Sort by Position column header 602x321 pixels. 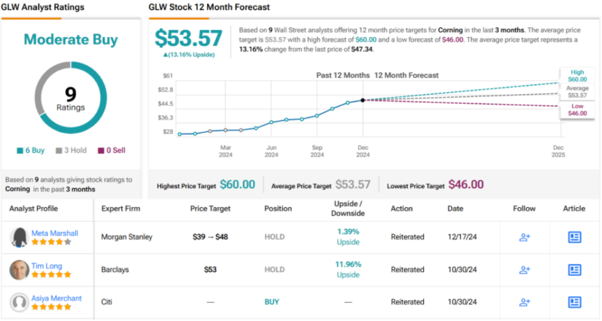(278, 209)
